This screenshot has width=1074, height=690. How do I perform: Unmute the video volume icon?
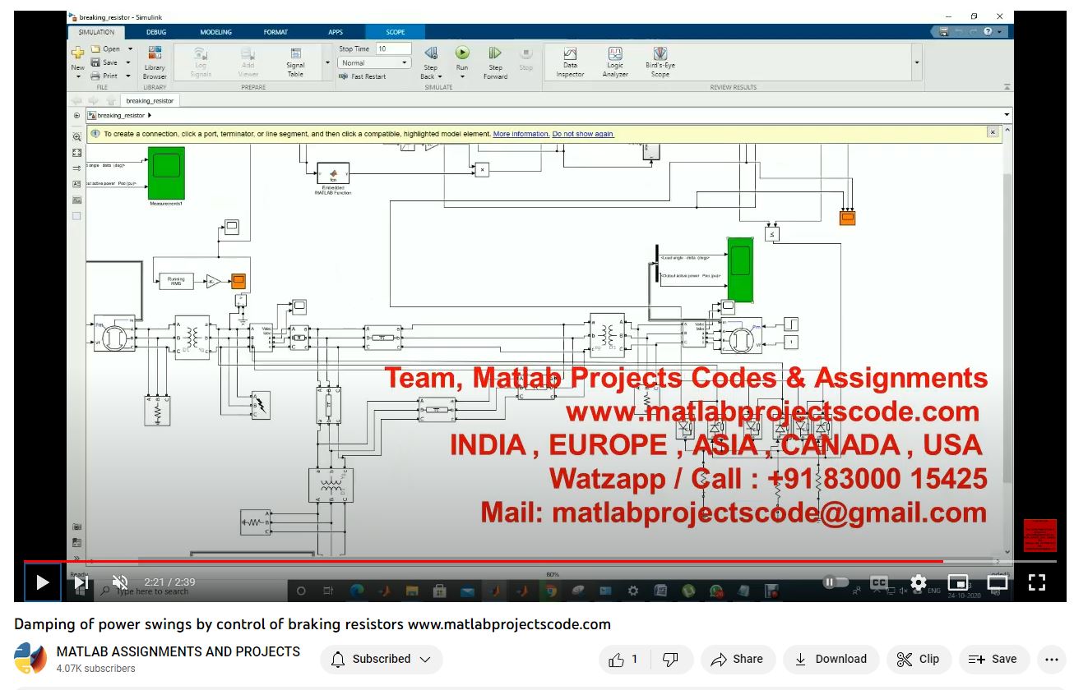click(120, 582)
